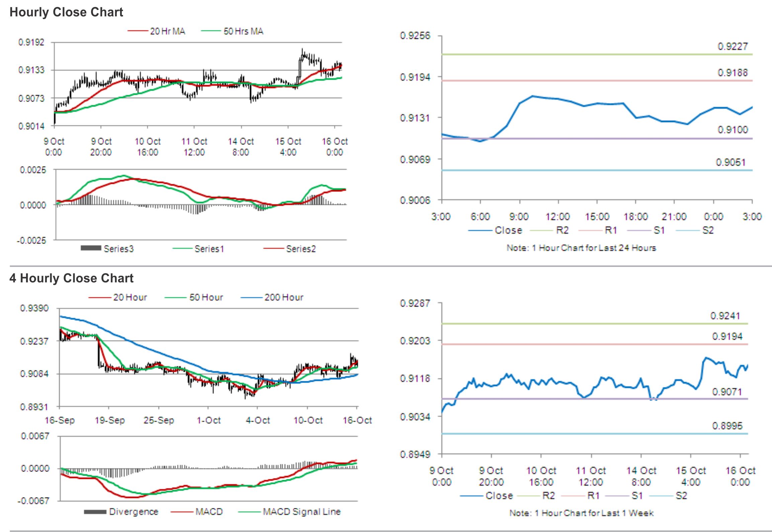Click the 4-Oct date label
This screenshot has height=532, width=772.
pos(258,420)
